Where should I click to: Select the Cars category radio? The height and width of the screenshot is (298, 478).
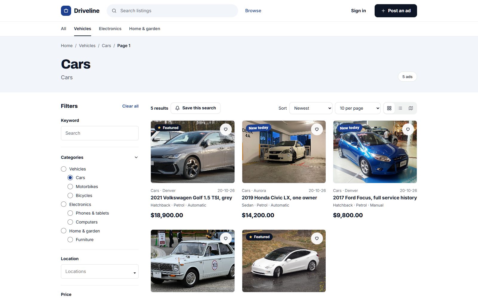pyautogui.click(x=70, y=178)
